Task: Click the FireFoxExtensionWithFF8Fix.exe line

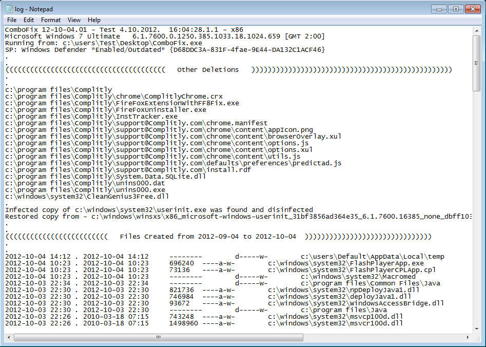Action: tap(122, 103)
